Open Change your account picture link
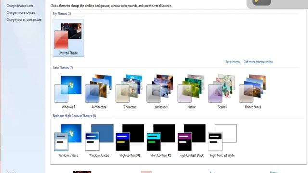 click(24, 19)
